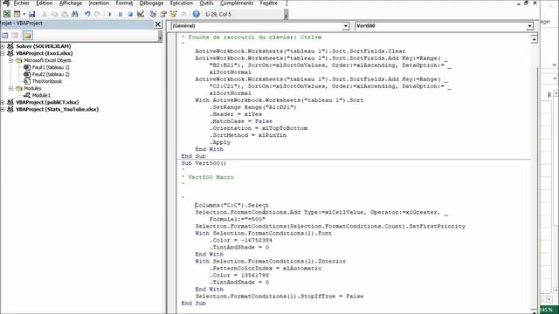This screenshot has height=314, width=559.
Task: Collapse the Modules folder
Action: coord(10,88)
